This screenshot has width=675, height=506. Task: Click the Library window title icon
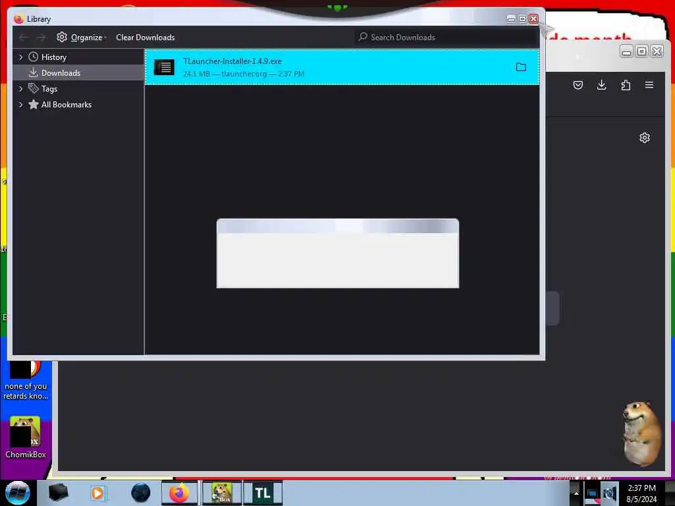18,19
